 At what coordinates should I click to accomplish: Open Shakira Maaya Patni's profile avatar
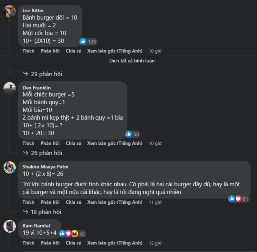point(10,168)
